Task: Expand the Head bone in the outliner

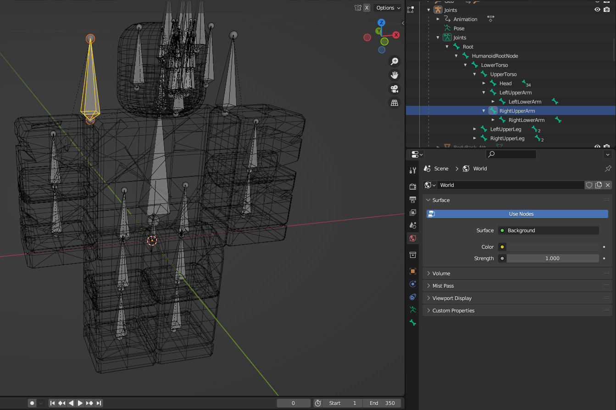Action: (x=483, y=83)
